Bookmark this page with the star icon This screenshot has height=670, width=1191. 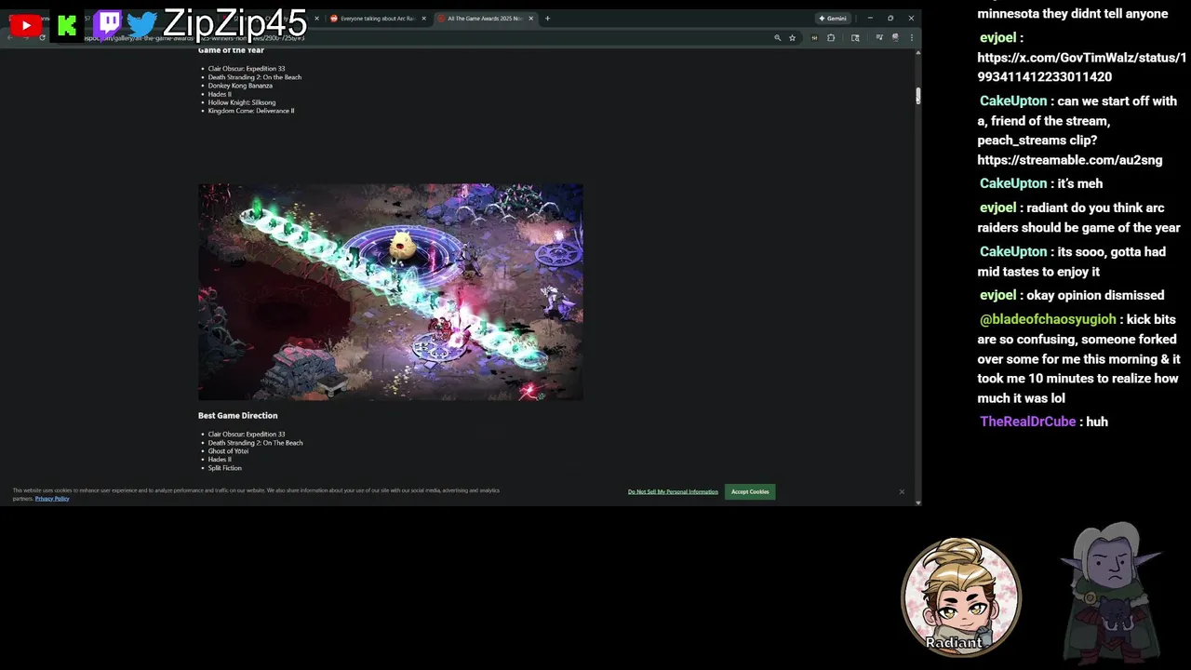792,38
